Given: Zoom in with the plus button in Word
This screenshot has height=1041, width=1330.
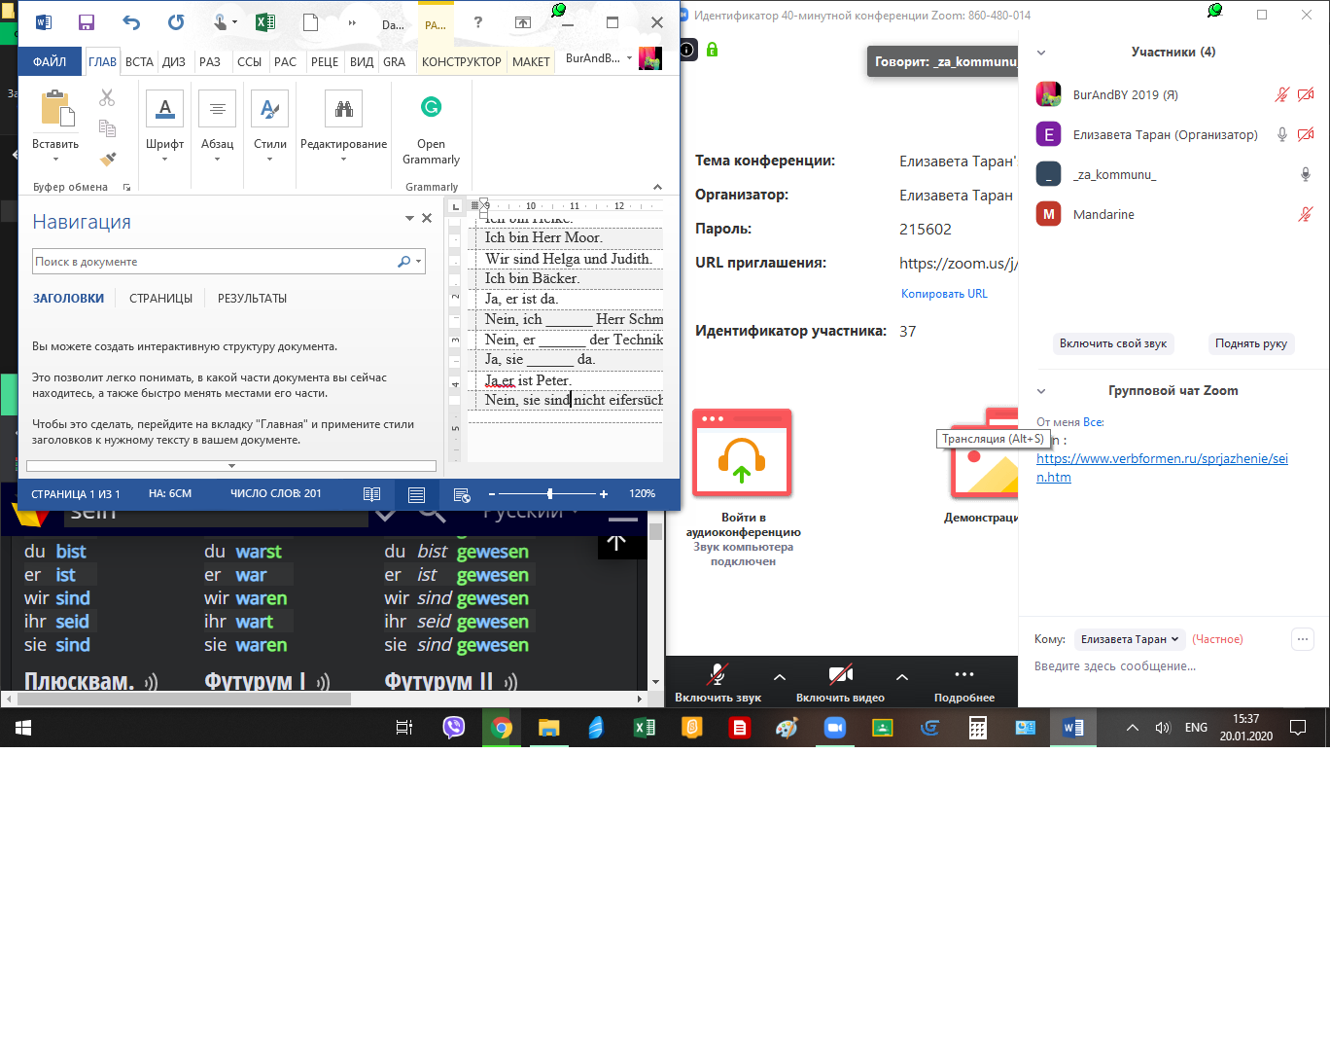Looking at the screenshot, I should click(604, 494).
